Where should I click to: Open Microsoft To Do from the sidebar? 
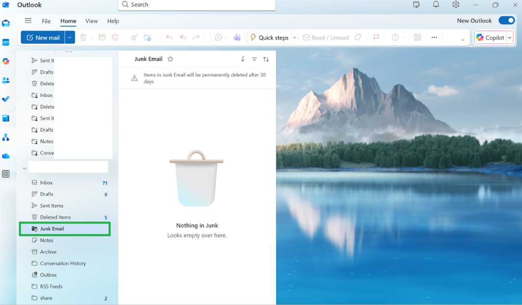6,99
